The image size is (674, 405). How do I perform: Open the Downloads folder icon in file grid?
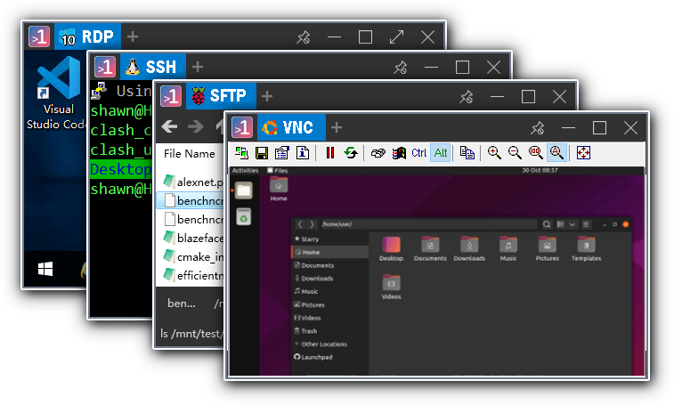coord(469,249)
